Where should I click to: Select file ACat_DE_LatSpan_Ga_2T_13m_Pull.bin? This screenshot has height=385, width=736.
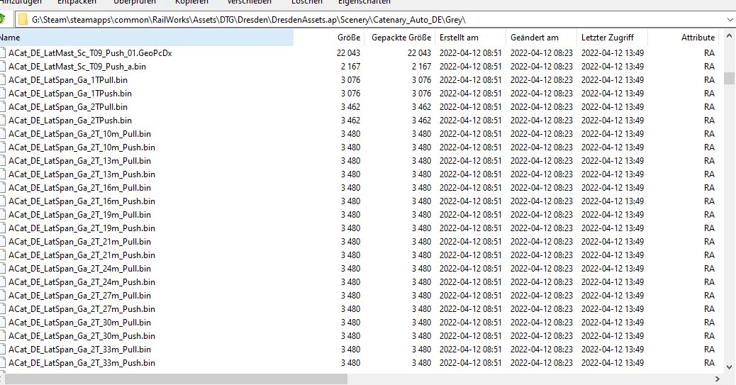(x=80, y=161)
